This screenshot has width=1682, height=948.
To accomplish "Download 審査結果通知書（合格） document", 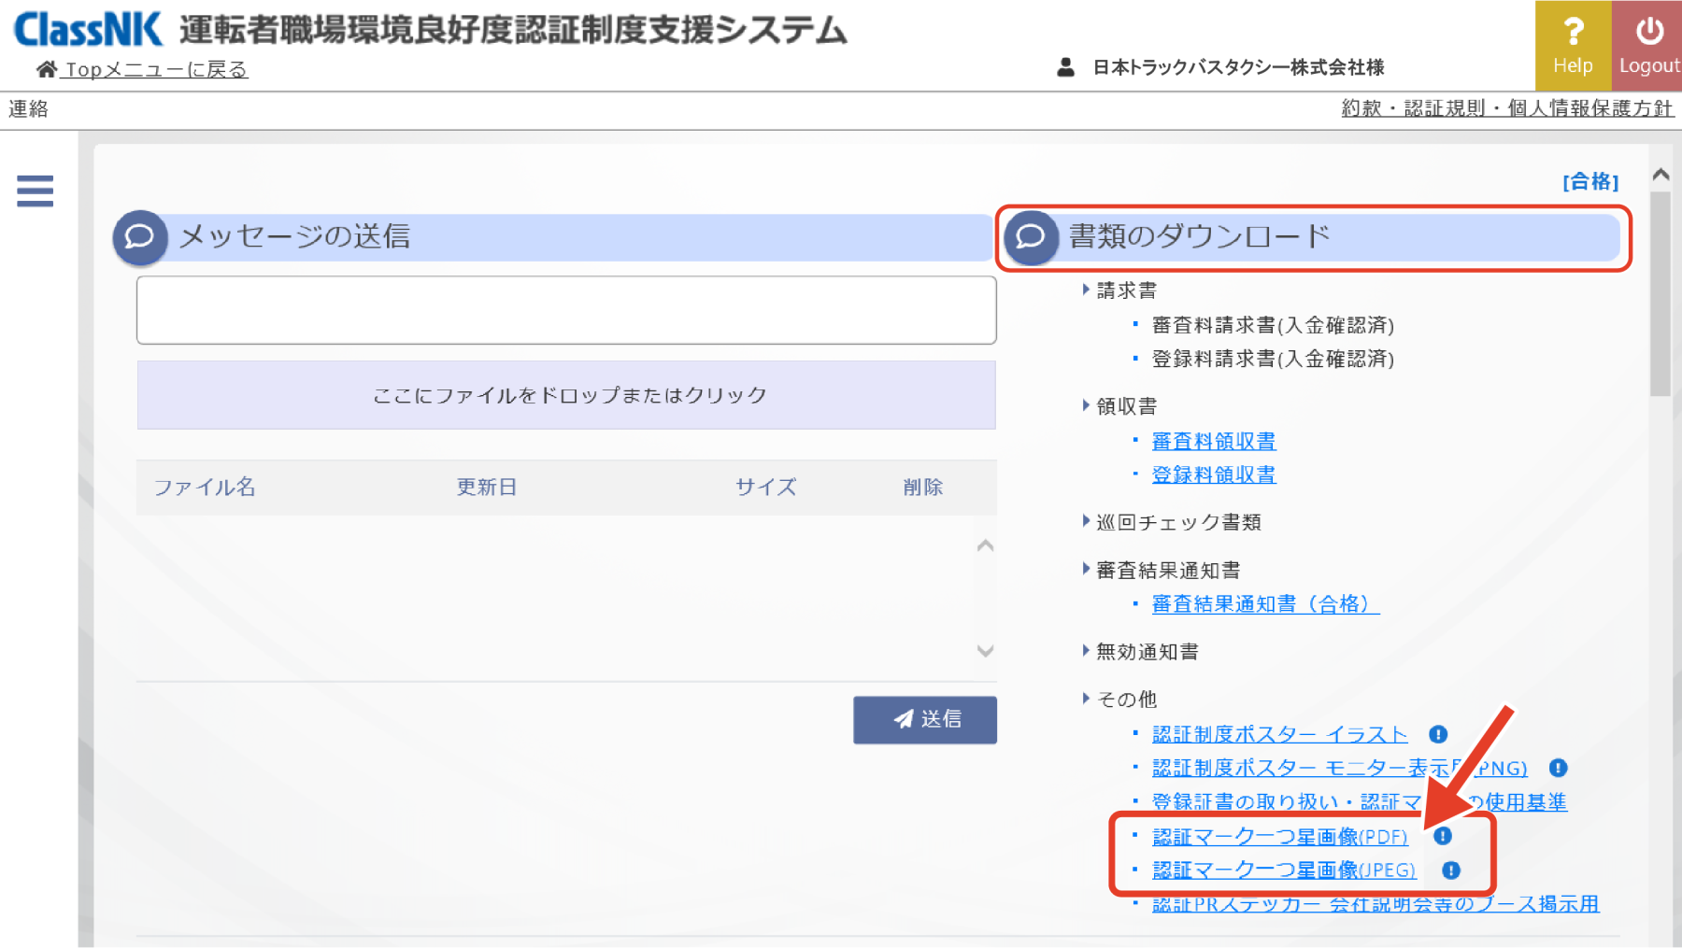I will 1264,604.
